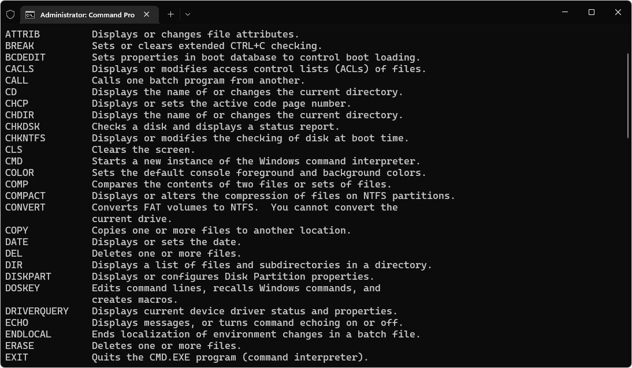This screenshot has height=368, width=632.
Task: Click the CLS command entry
Action: click(13, 149)
